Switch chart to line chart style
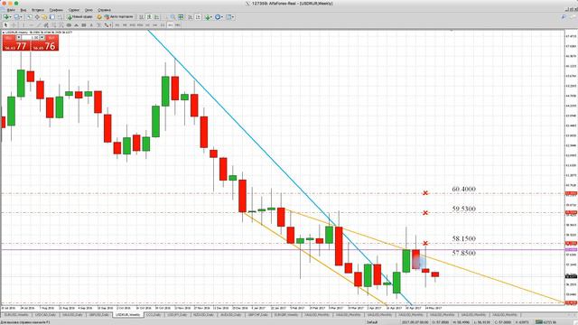 [x=156, y=17]
